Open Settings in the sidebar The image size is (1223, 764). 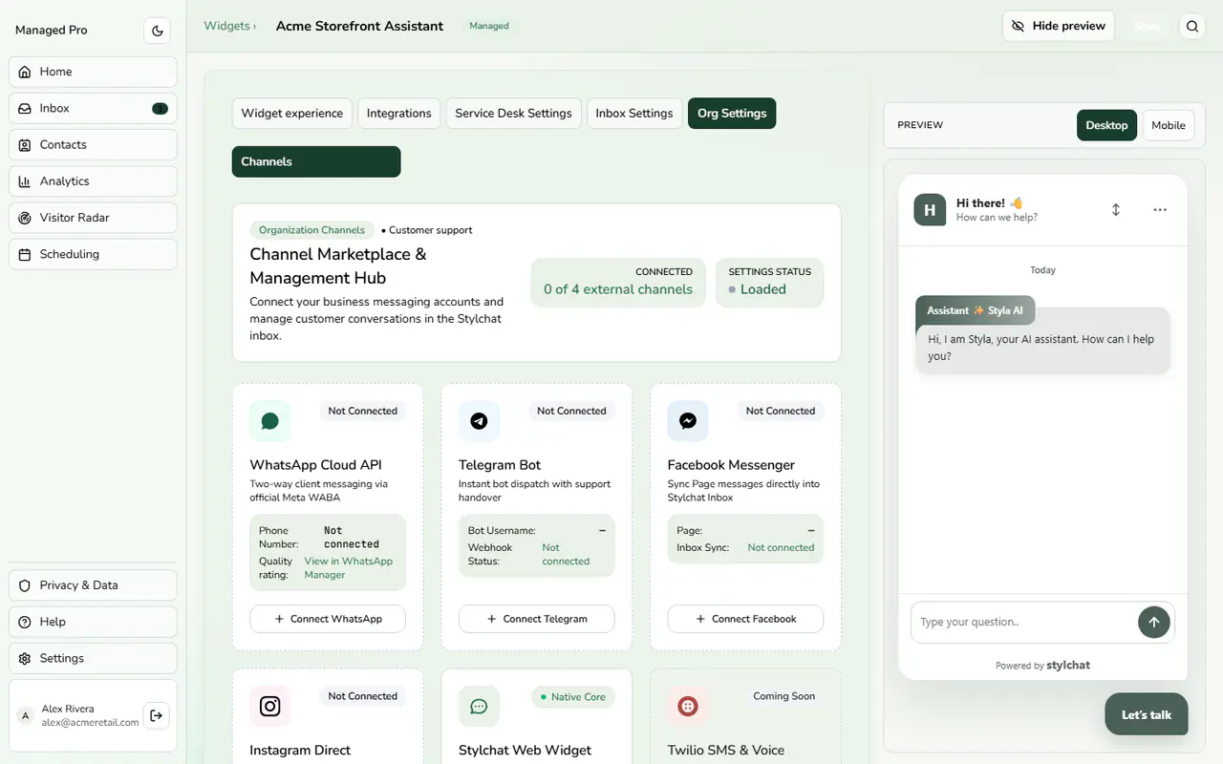(x=93, y=658)
